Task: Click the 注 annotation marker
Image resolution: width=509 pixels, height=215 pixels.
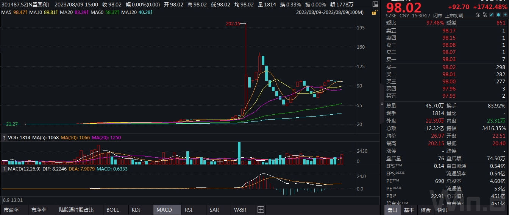Action: (478, 15)
